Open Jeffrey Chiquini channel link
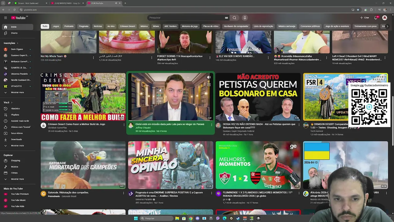394x222 pixels. point(143,128)
